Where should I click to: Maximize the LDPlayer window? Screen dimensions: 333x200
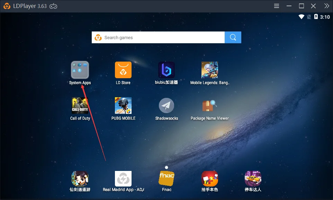coord(301,6)
